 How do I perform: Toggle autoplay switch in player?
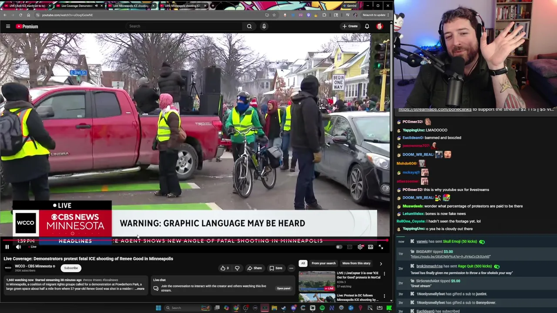(x=339, y=247)
